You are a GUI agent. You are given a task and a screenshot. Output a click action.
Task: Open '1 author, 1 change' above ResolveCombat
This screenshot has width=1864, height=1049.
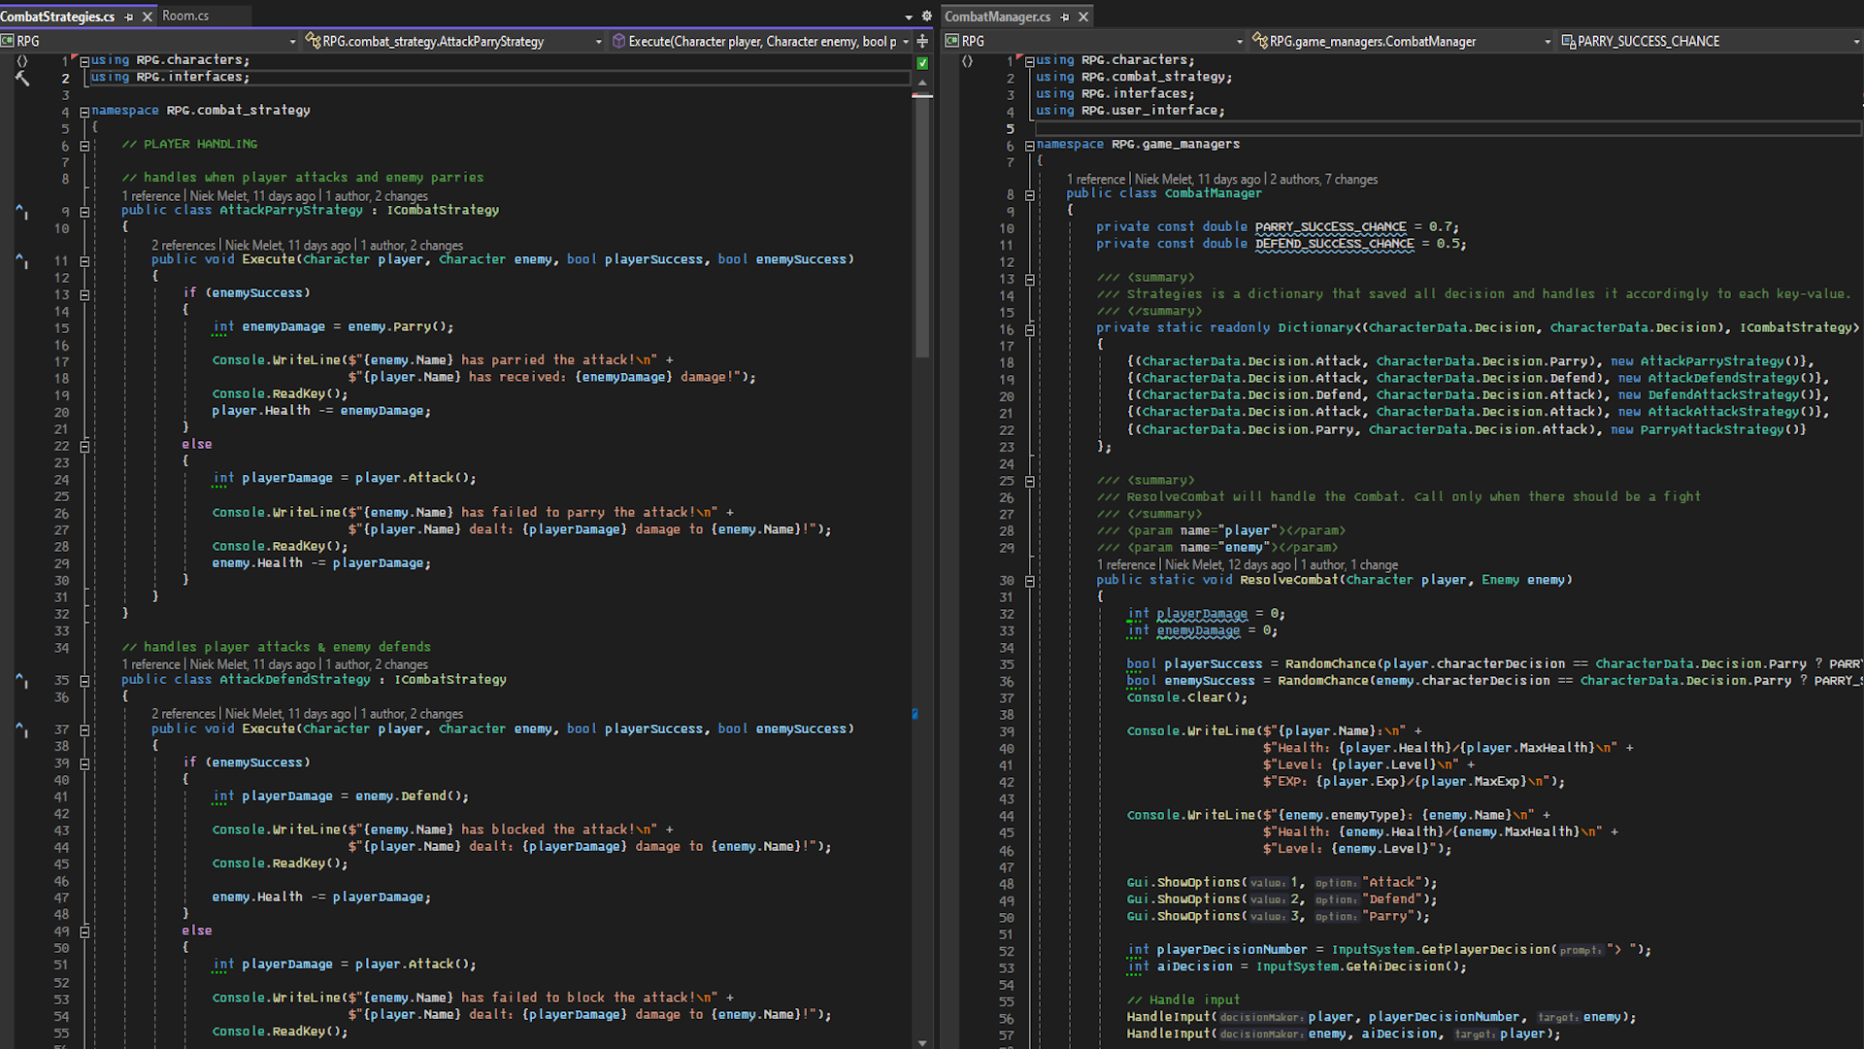[1349, 565]
